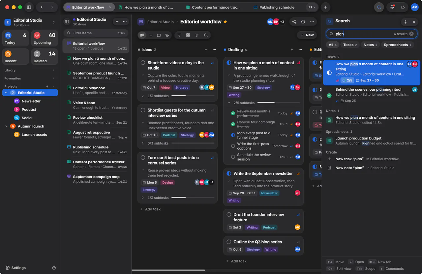Add an item to the Editorial Studio list
This screenshot has height=274, width=422.
pos(117,21)
